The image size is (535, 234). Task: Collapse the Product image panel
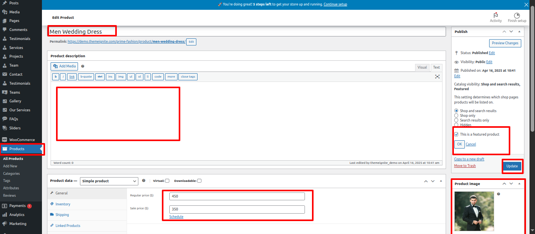(519, 184)
